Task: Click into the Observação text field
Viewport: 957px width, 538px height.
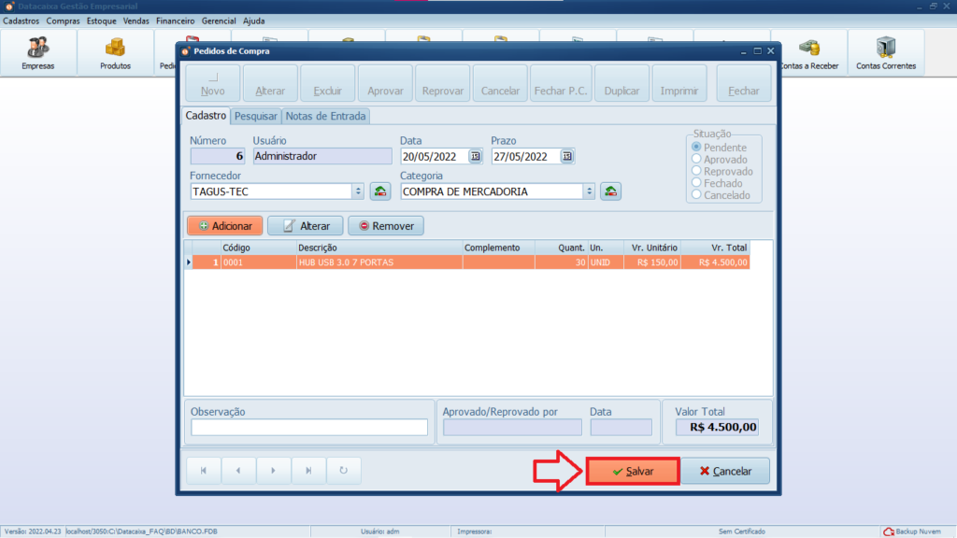Action: [x=309, y=427]
